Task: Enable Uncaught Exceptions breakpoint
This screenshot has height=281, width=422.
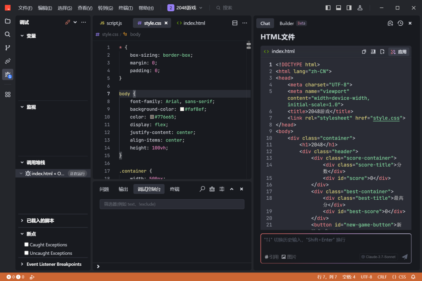Action: click(27, 253)
